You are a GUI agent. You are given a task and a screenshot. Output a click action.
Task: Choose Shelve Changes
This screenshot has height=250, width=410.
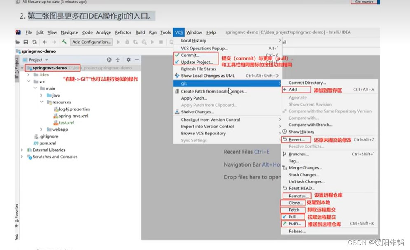coord(227,112)
